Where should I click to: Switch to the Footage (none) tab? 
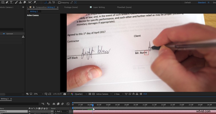click(71, 7)
